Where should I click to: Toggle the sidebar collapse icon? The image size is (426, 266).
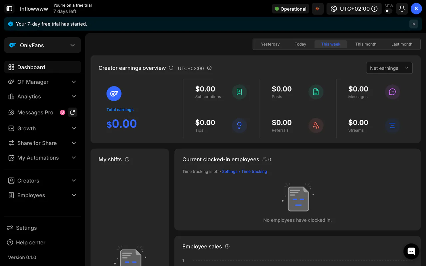(9, 9)
